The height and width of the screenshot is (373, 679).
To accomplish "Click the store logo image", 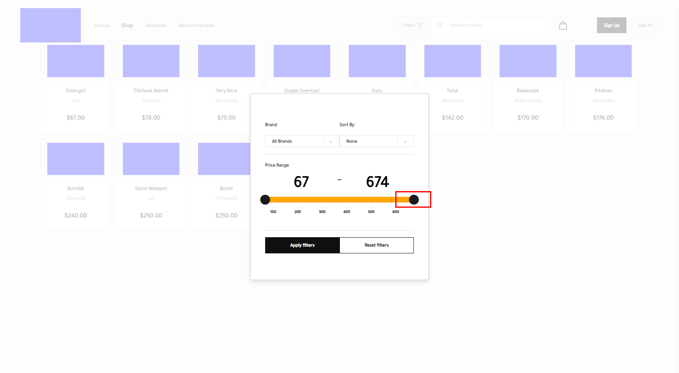I will (x=51, y=25).
